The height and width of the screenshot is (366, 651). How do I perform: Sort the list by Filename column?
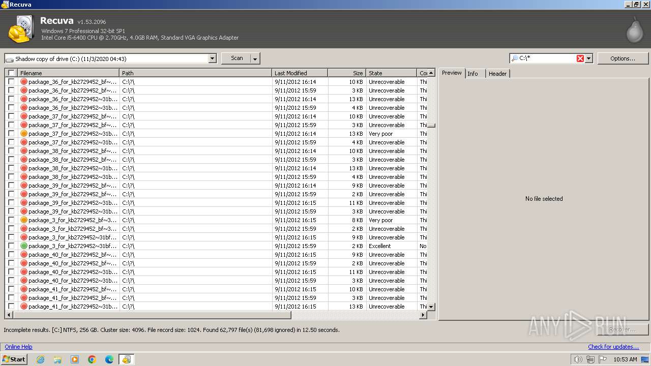pyautogui.click(x=69, y=73)
